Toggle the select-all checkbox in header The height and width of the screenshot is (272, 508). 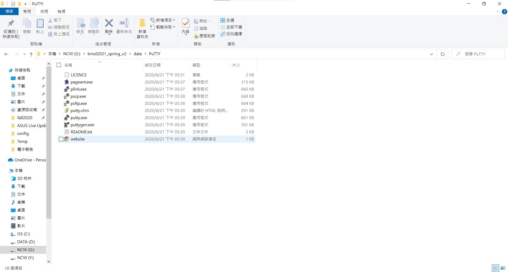point(59,65)
